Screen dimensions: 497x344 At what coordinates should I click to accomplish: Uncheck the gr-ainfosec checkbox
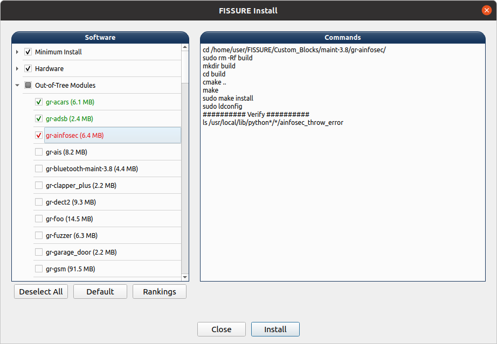click(x=39, y=136)
